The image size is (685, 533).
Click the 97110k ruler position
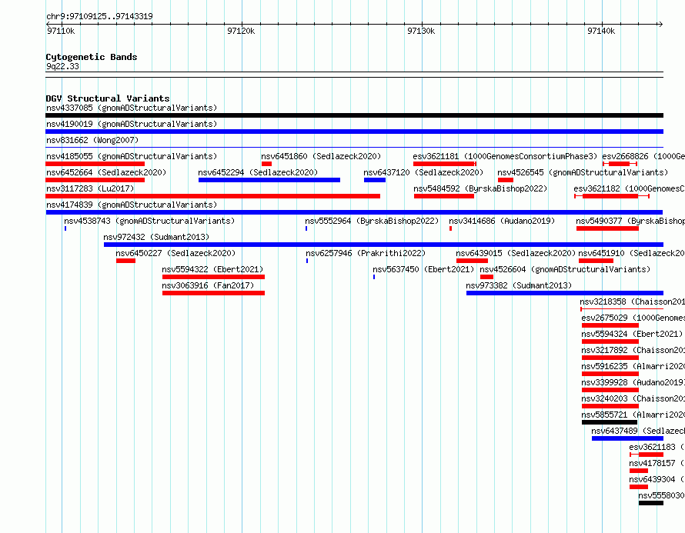click(61, 31)
